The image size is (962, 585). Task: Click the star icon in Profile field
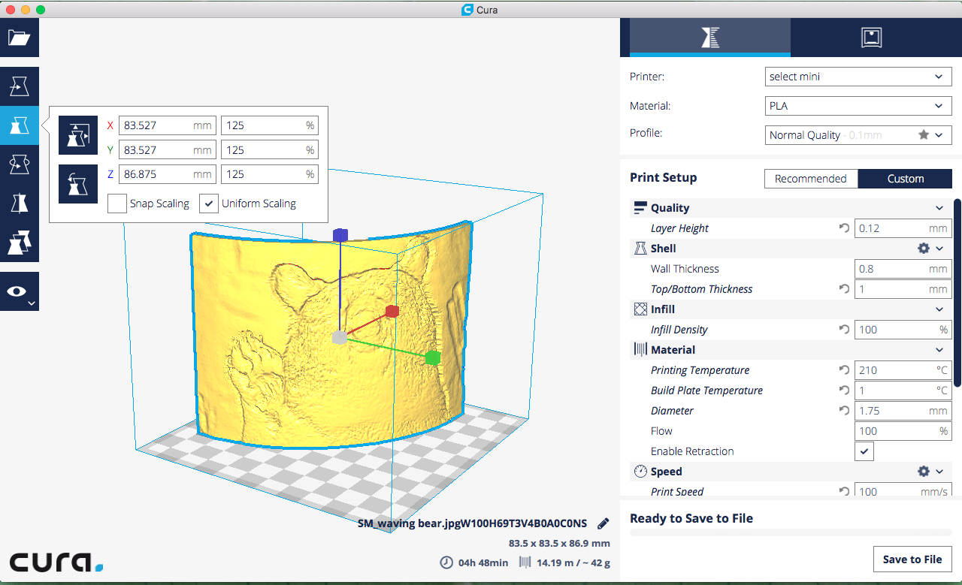924,135
